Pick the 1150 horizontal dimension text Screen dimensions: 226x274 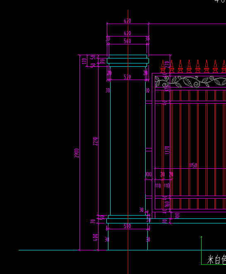pos(193,165)
